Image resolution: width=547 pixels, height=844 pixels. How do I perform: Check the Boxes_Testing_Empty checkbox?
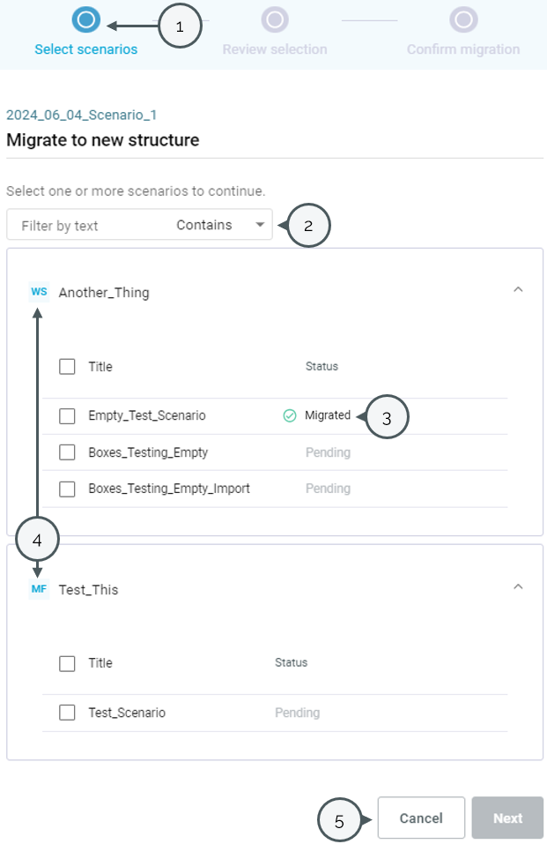pyautogui.click(x=67, y=452)
